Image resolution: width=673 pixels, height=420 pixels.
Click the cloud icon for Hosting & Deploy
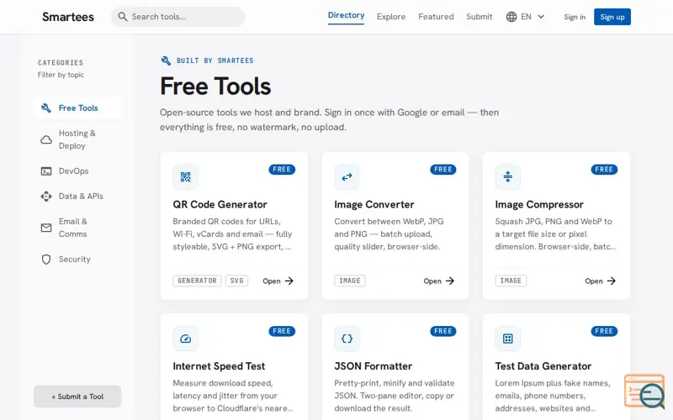(x=46, y=139)
